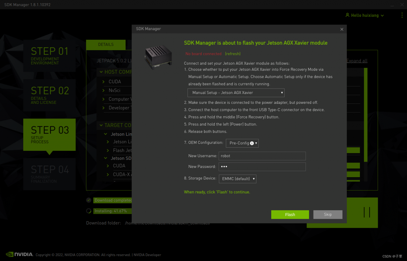Viewport: 407px width, 261px height.
Task: Switch to the DETAILS tab
Action: pos(106,45)
